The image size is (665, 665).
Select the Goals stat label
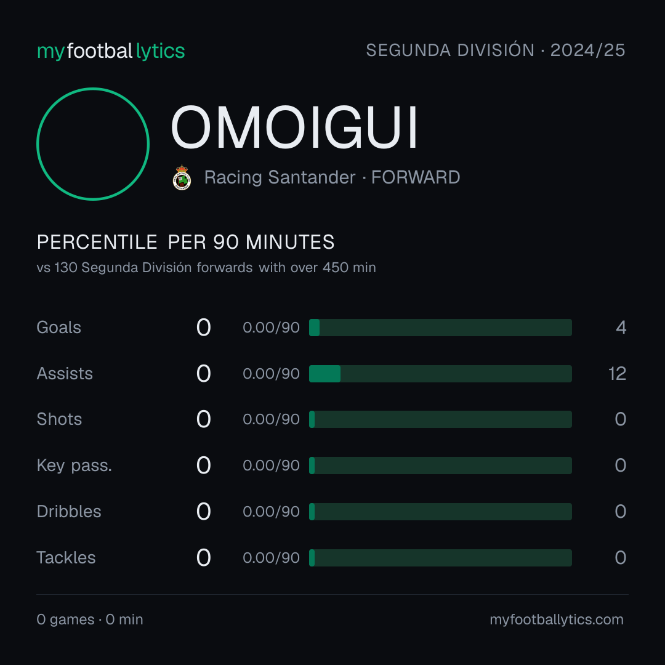pos(59,328)
